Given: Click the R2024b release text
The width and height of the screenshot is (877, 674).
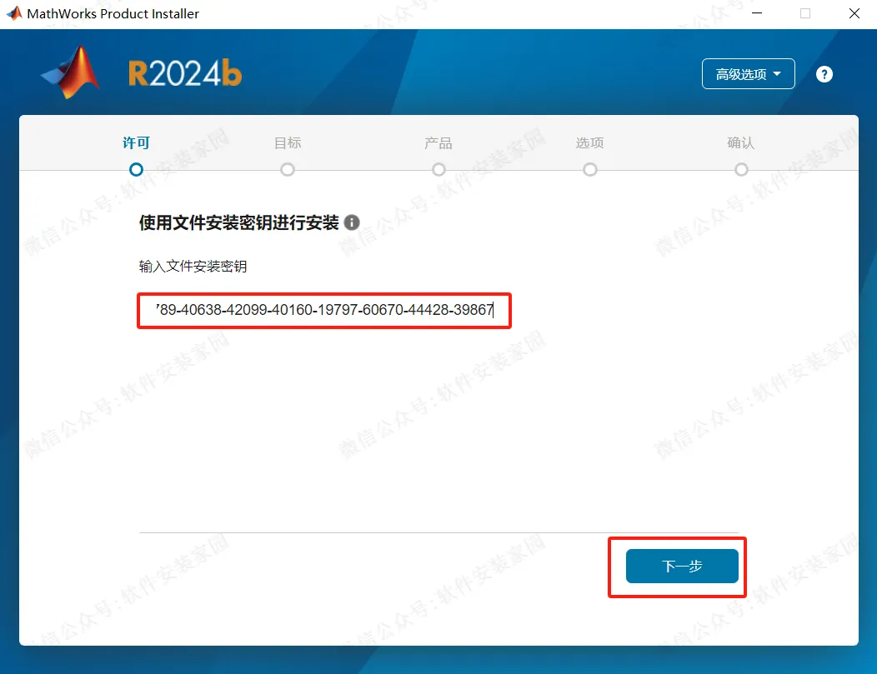Looking at the screenshot, I should click(x=185, y=74).
